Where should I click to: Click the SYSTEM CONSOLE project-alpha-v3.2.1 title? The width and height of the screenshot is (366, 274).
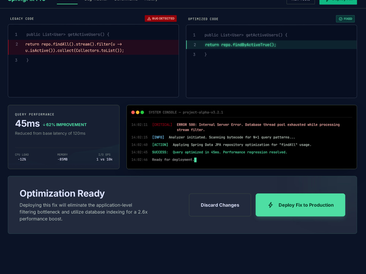pyautogui.click(x=186, y=112)
